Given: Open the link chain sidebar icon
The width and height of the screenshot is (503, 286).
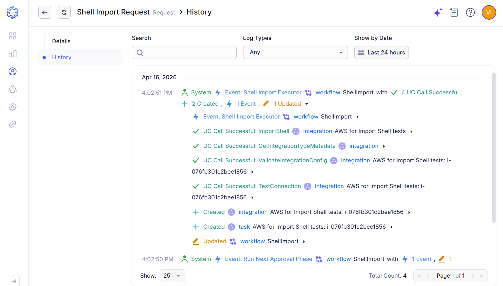Looking at the screenshot, I should pyautogui.click(x=13, y=124).
